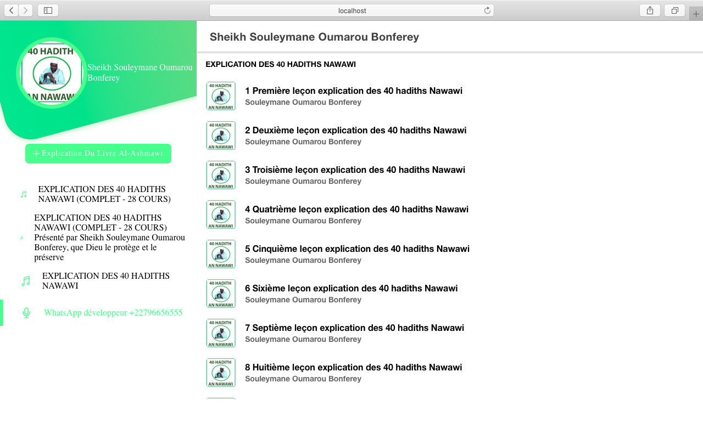Show all tabs overview button
This screenshot has height=439, width=703.
click(674, 10)
